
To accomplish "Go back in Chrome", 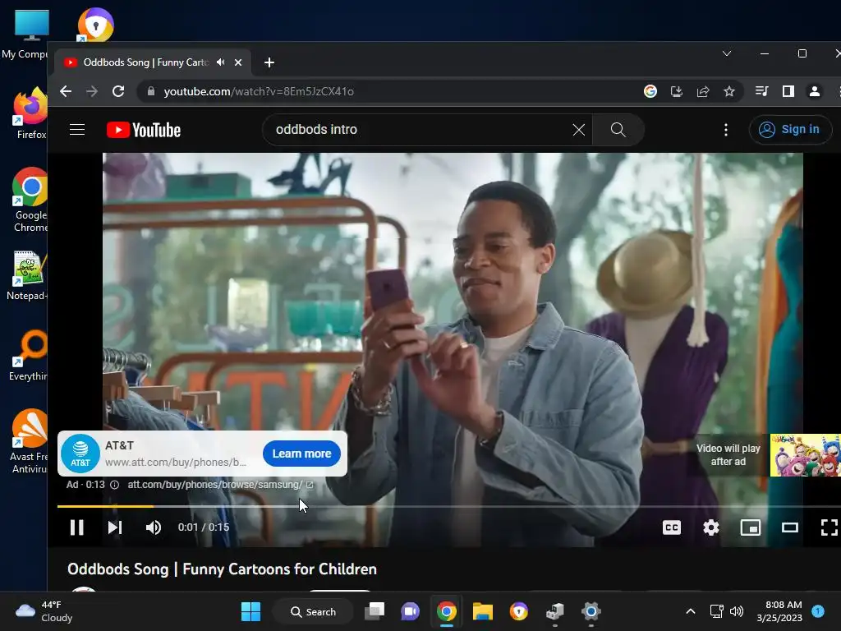I will pos(66,91).
